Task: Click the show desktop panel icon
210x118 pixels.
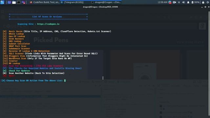Action: click(x=9, y=2)
